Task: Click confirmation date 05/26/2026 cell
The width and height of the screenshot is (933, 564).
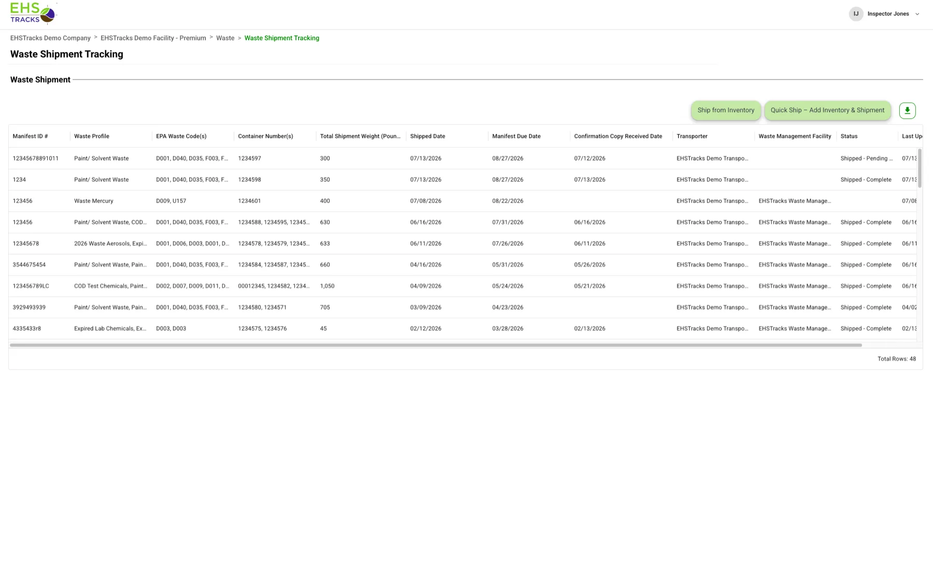Action: pyautogui.click(x=621, y=265)
